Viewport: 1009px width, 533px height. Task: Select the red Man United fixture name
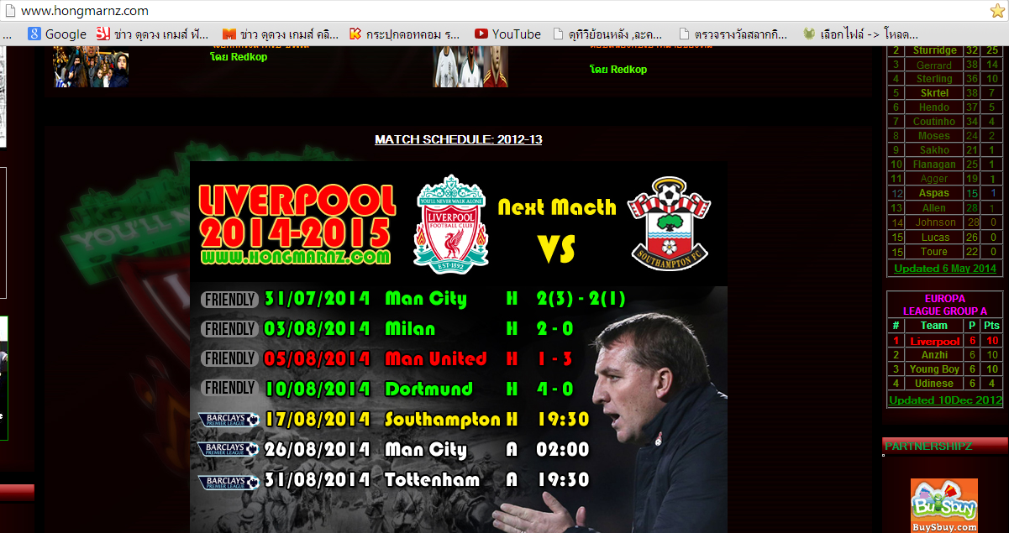tap(435, 359)
